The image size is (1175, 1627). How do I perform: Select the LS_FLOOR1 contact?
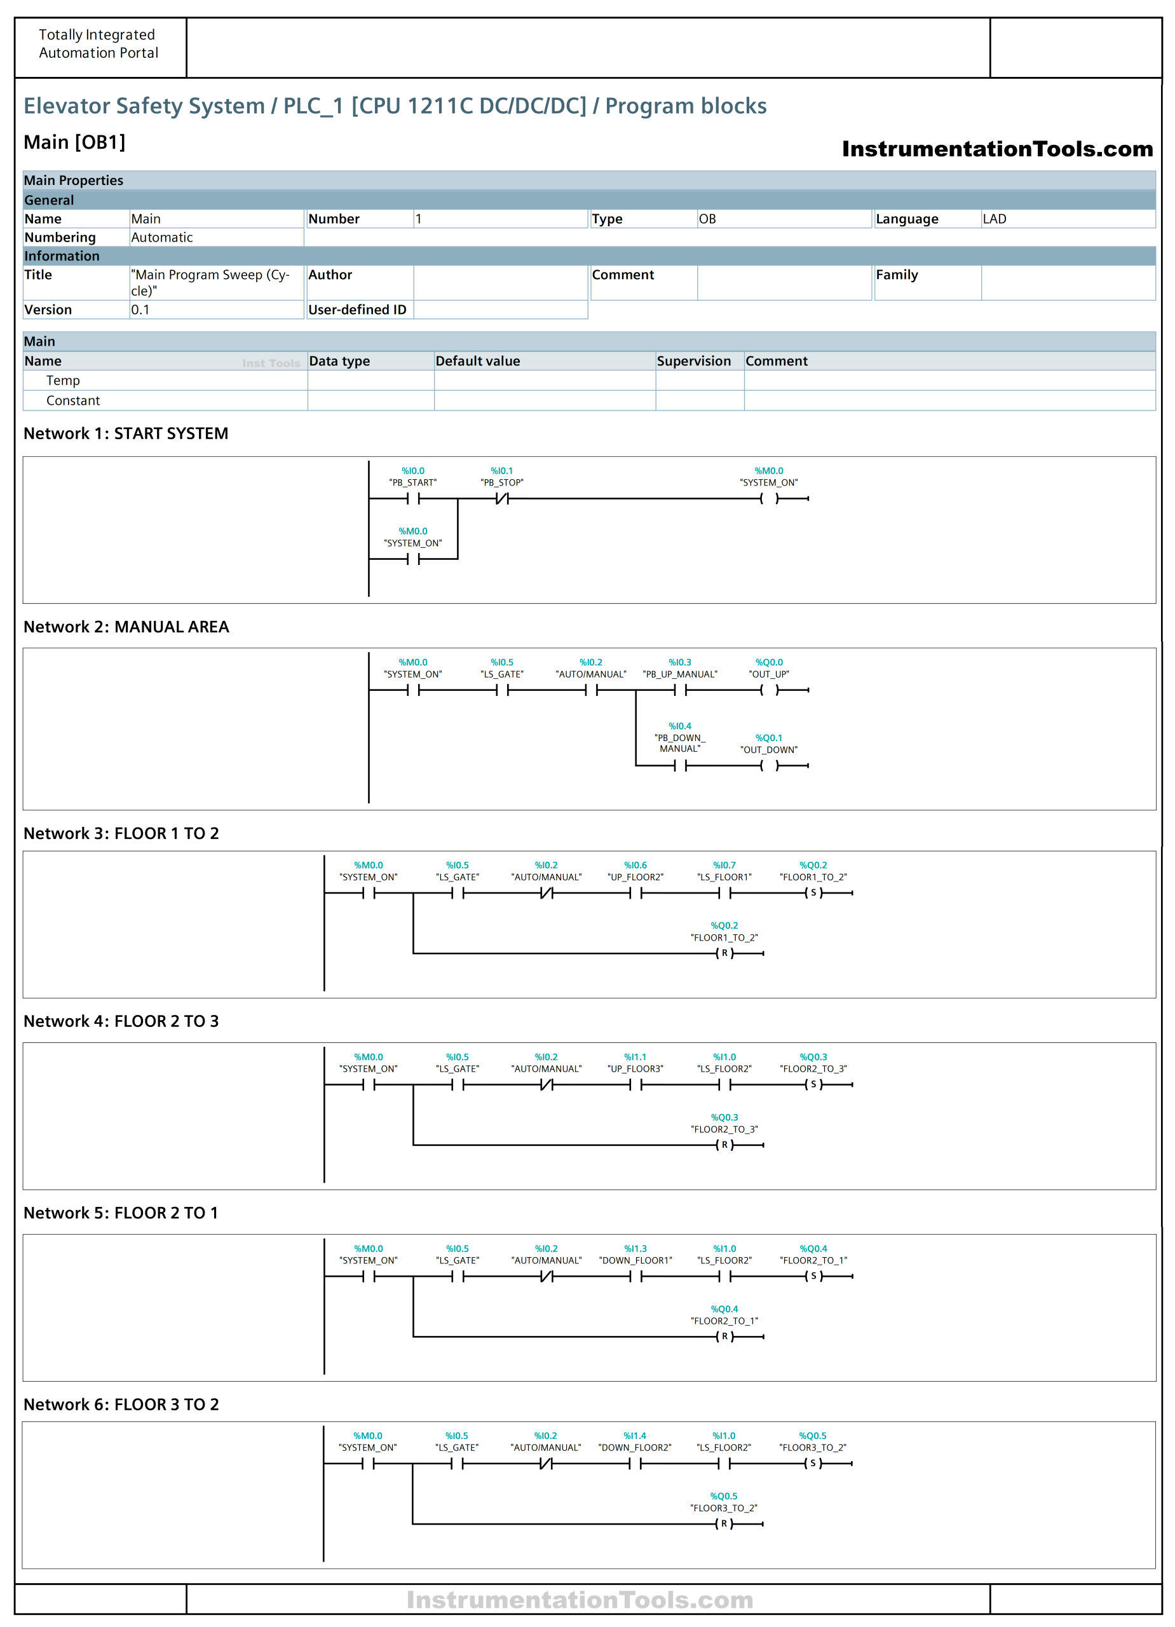pos(724,892)
